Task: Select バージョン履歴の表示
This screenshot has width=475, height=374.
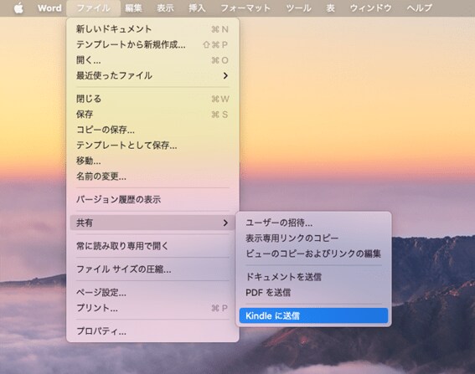Action: point(152,199)
